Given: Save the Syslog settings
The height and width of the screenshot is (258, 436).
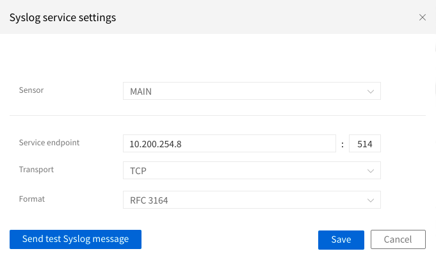Looking at the screenshot, I should 341,239.
